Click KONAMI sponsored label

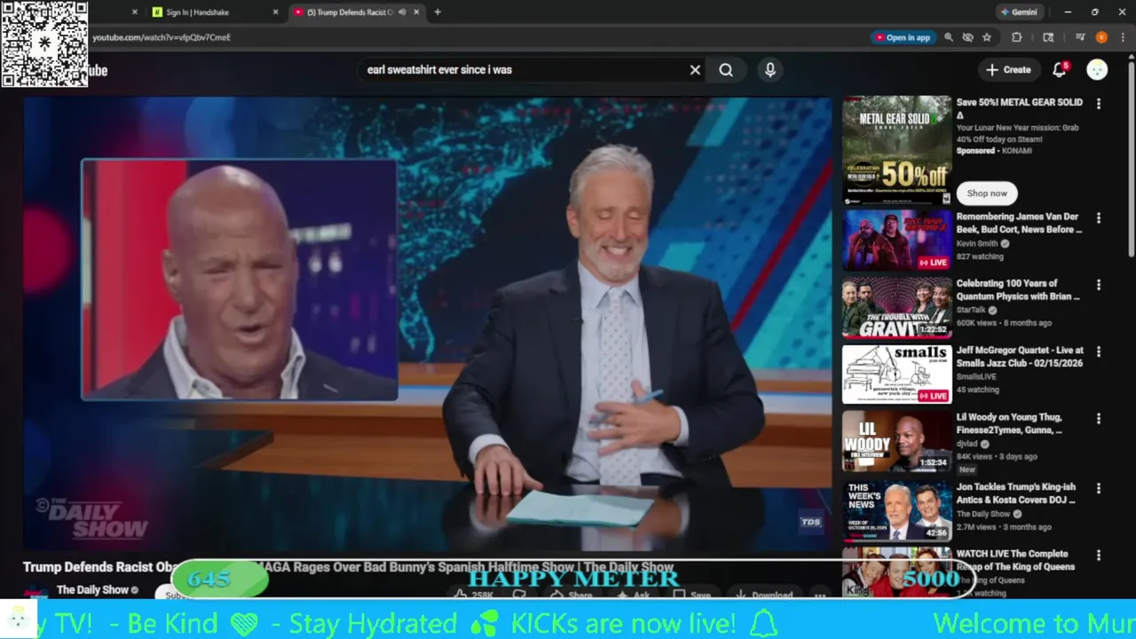(1017, 151)
